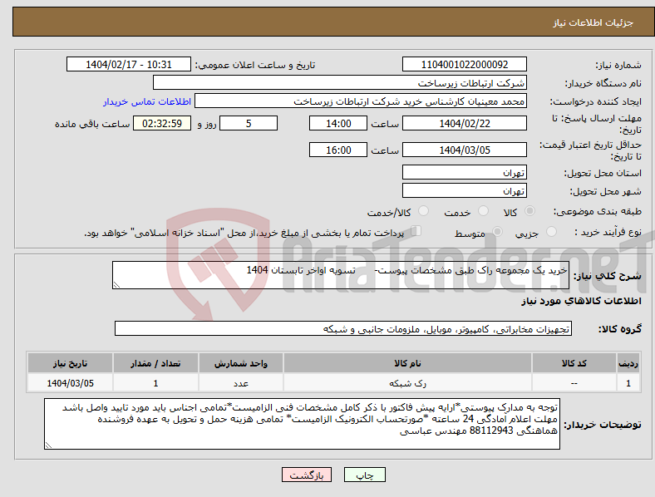This screenshot has width=655, height=497.
Task: Click the buyer notes textarea
Action: click(x=302, y=424)
